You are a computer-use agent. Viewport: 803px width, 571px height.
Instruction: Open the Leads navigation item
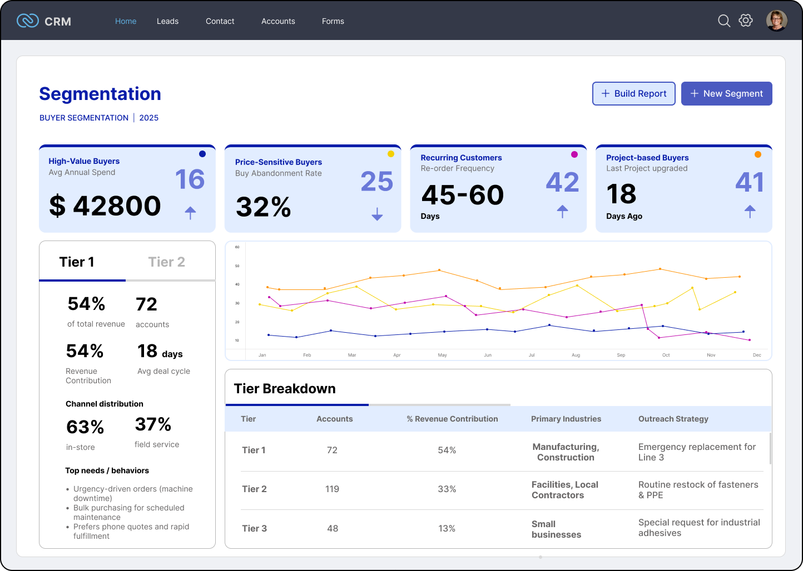[x=167, y=21]
